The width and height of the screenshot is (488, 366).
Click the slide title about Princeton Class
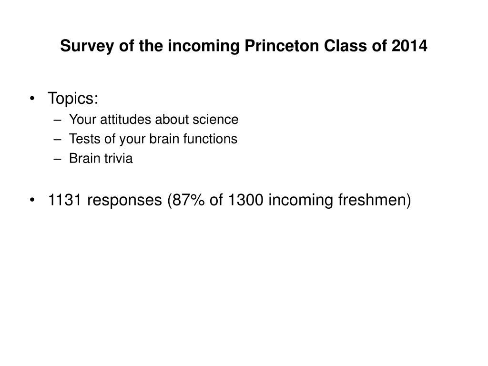click(x=244, y=46)
